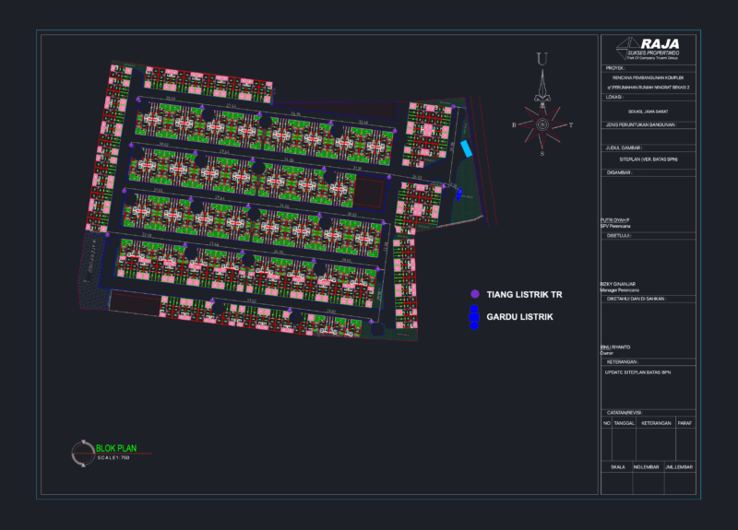Click the Owner title text

coord(607,353)
